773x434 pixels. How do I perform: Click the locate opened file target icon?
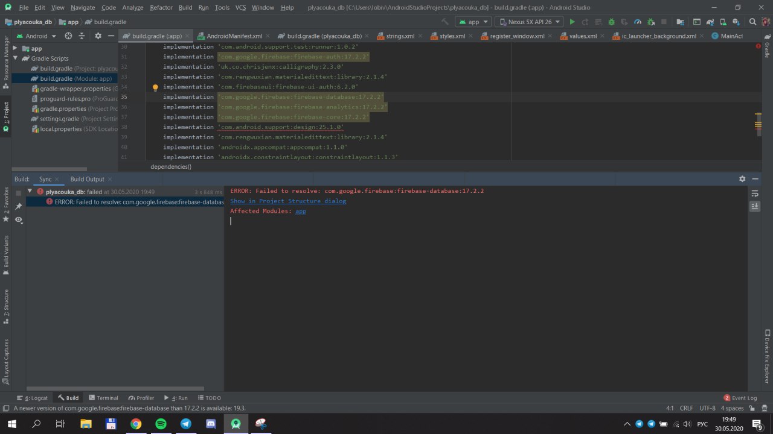[68, 36]
